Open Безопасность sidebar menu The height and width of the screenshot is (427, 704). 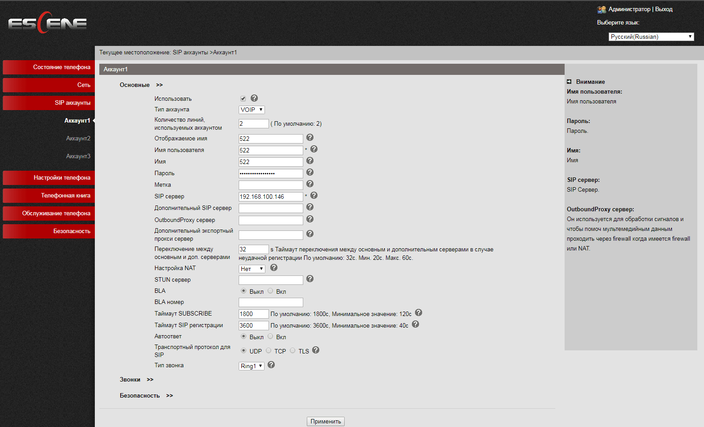click(x=49, y=231)
